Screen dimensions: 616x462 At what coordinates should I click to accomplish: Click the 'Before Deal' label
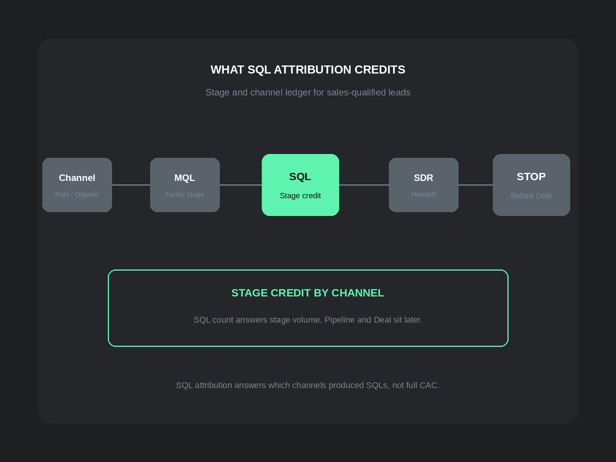tap(531, 196)
